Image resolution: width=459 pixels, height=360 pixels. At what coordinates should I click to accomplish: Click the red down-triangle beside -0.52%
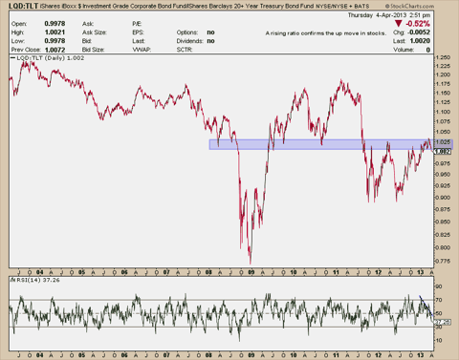(399, 23)
